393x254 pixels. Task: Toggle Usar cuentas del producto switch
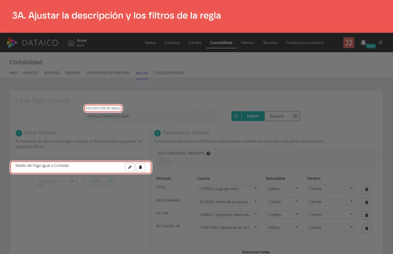(163, 161)
